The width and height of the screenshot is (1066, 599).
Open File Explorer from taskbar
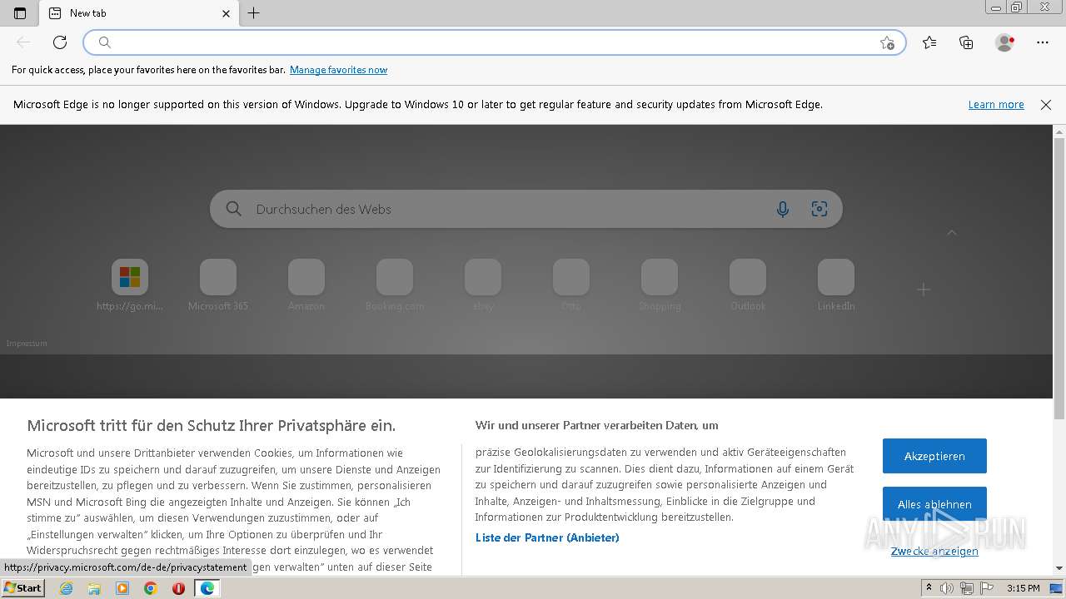pos(94,588)
